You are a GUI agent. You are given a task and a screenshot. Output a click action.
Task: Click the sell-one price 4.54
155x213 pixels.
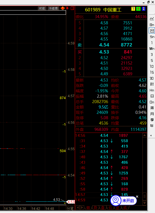pos(104,45)
